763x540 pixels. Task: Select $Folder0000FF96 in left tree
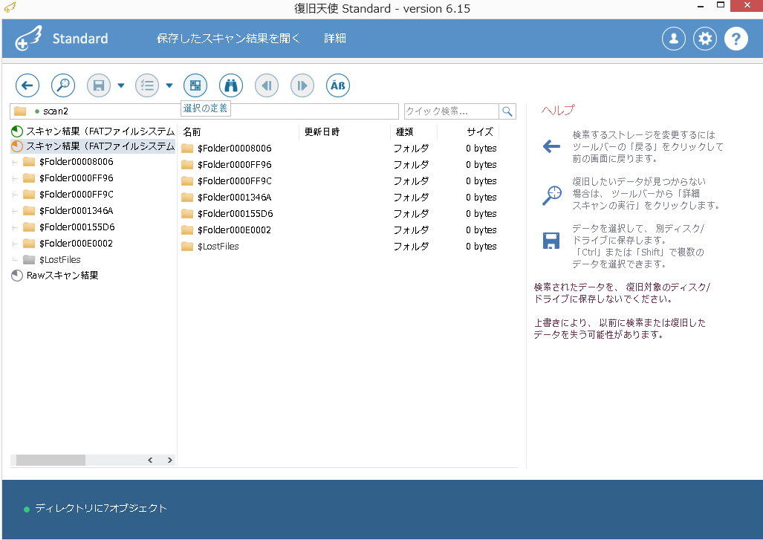68,178
